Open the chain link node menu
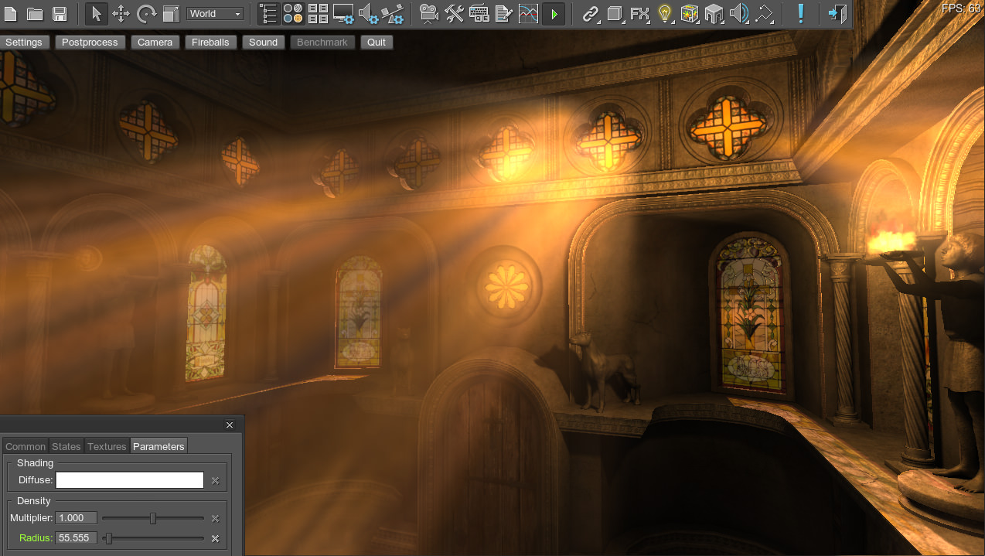Viewport: 985px width, 556px height. (x=591, y=14)
